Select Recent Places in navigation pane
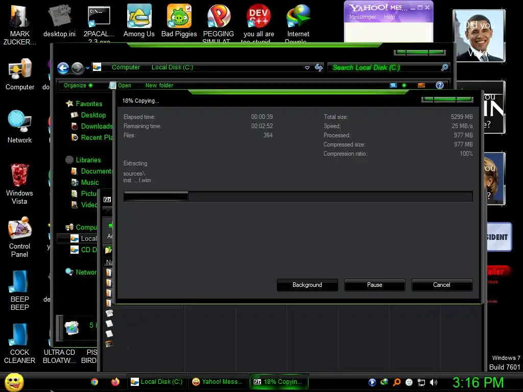523x392 pixels. (x=92, y=137)
